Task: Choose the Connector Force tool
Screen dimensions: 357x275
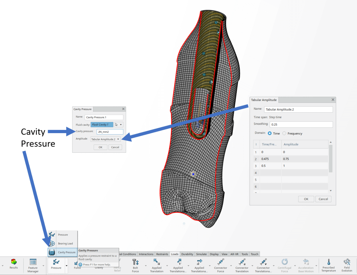Action: click(x=221, y=266)
